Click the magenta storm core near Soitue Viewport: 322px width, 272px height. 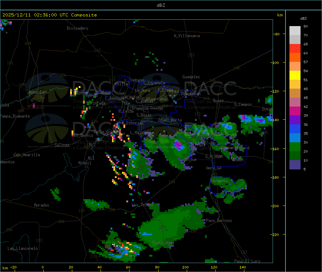(178, 145)
